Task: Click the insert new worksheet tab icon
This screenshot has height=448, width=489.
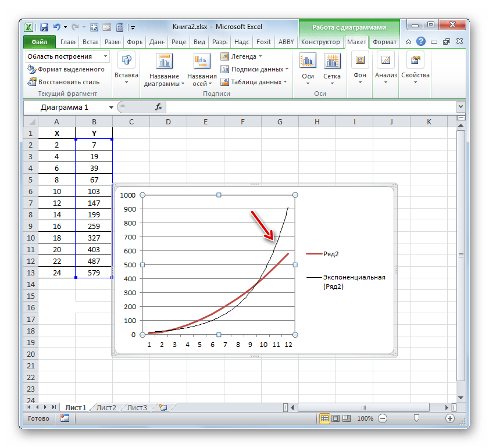Action: coord(163,407)
